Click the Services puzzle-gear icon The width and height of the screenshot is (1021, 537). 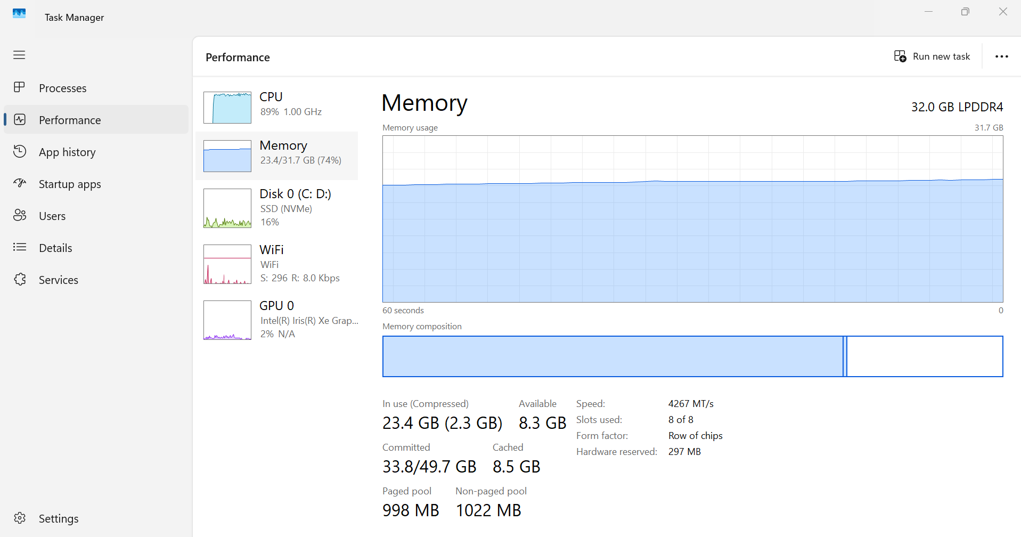[20, 279]
